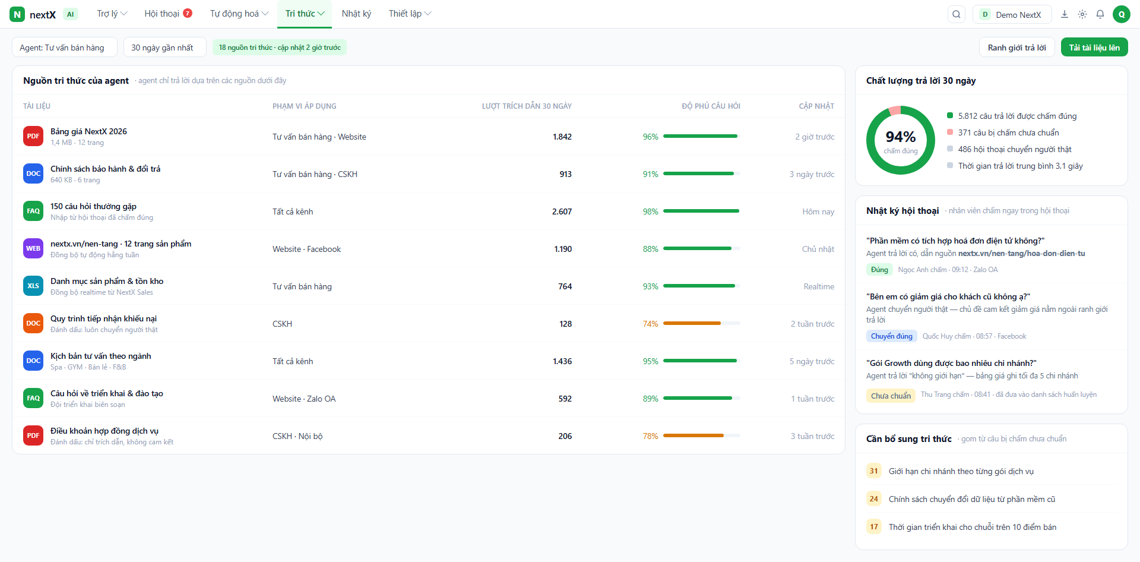
Task: Click PDF icon of Điều khoản hợp đồng dịch vụ
Action: (x=33, y=435)
